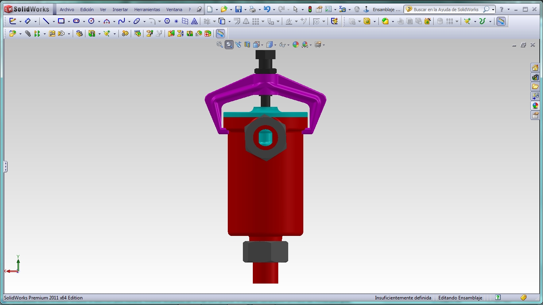The image size is (543, 305).
Task: Click the status bar tag icon
Action: click(x=524, y=297)
